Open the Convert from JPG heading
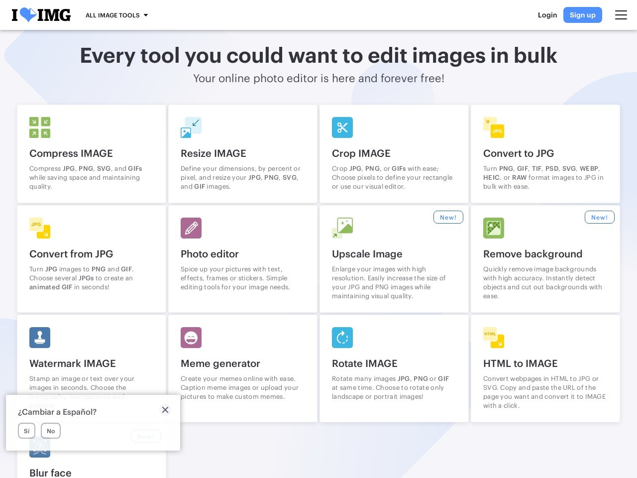Screen dimensions: 637x478 click(x=71, y=254)
